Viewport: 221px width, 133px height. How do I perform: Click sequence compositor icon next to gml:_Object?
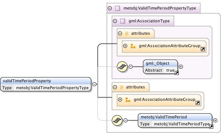pyautogui.click(x=122, y=66)
